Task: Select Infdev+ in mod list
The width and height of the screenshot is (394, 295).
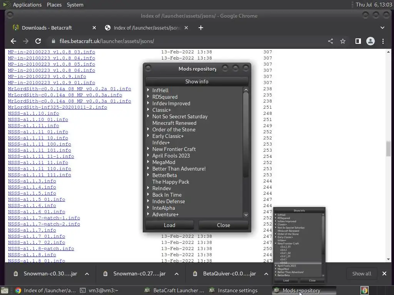Action: click(x=161, y=143)
